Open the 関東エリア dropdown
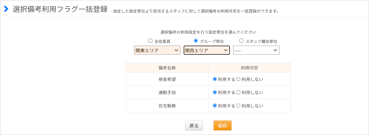This screenshot has width=369, height=135. coord(157,50)
